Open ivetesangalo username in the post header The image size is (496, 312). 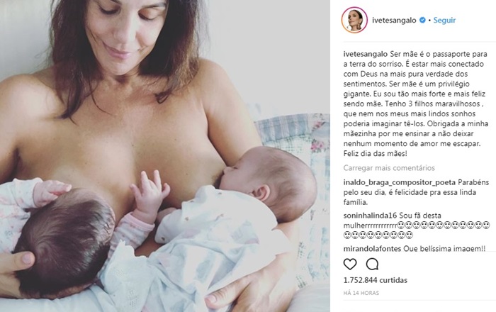(x=394, y=21)
